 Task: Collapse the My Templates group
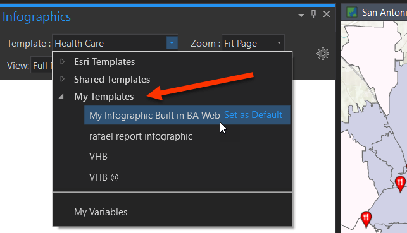(61, 97)
